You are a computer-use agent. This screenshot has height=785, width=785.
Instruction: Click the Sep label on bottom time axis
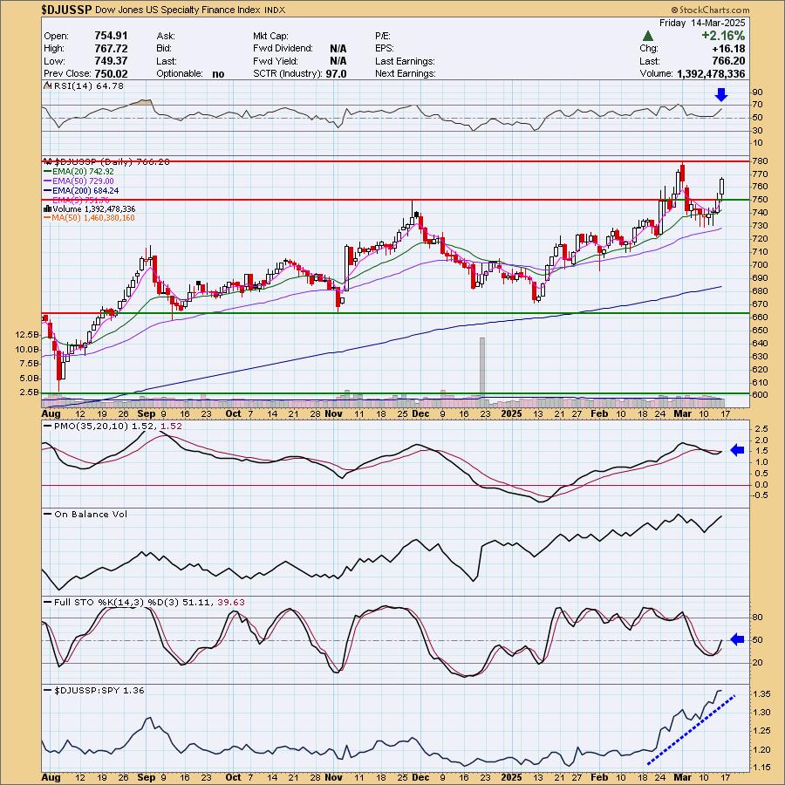pos(147,777)
